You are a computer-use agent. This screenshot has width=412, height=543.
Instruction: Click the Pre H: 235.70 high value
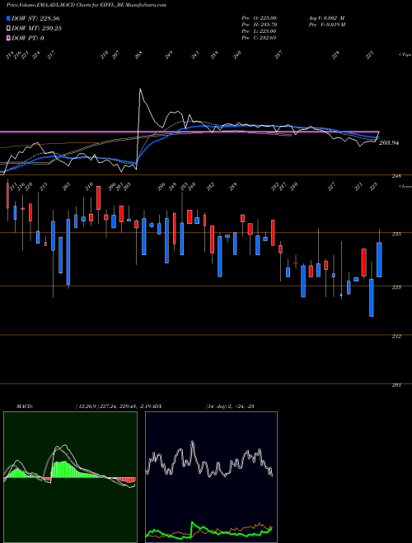click(260, 25)
